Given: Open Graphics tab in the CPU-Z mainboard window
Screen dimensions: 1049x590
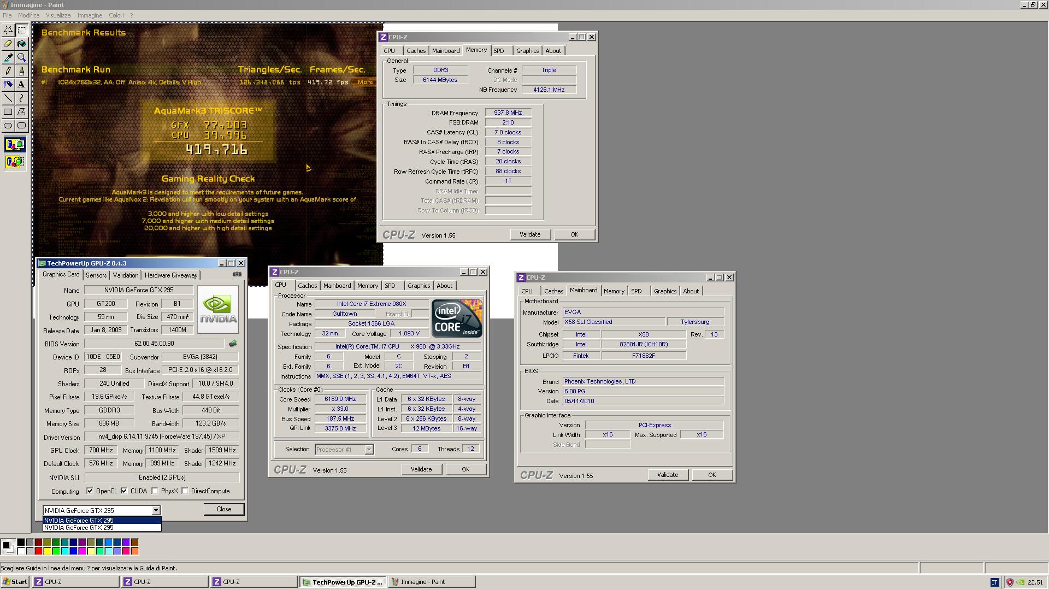Looking at the screenshot, I should point(665,291).
